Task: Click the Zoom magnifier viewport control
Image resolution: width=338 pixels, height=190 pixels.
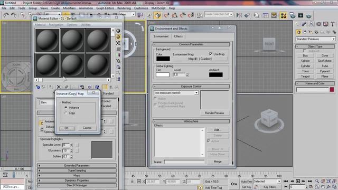Action: coord(317,182)
